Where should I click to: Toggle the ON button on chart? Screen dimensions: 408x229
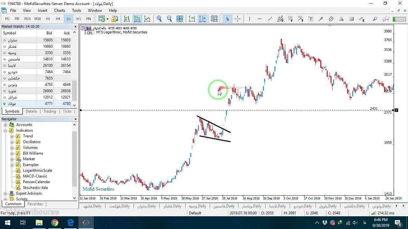pos(90,33)
